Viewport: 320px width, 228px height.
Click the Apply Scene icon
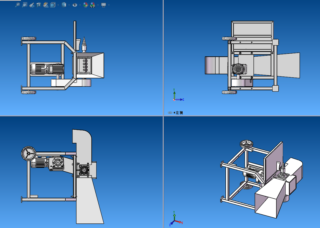tap(93, 5)
